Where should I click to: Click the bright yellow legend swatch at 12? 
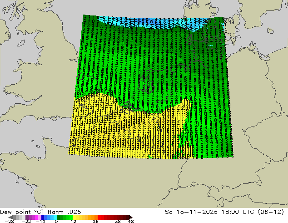(x=74, y=217)
